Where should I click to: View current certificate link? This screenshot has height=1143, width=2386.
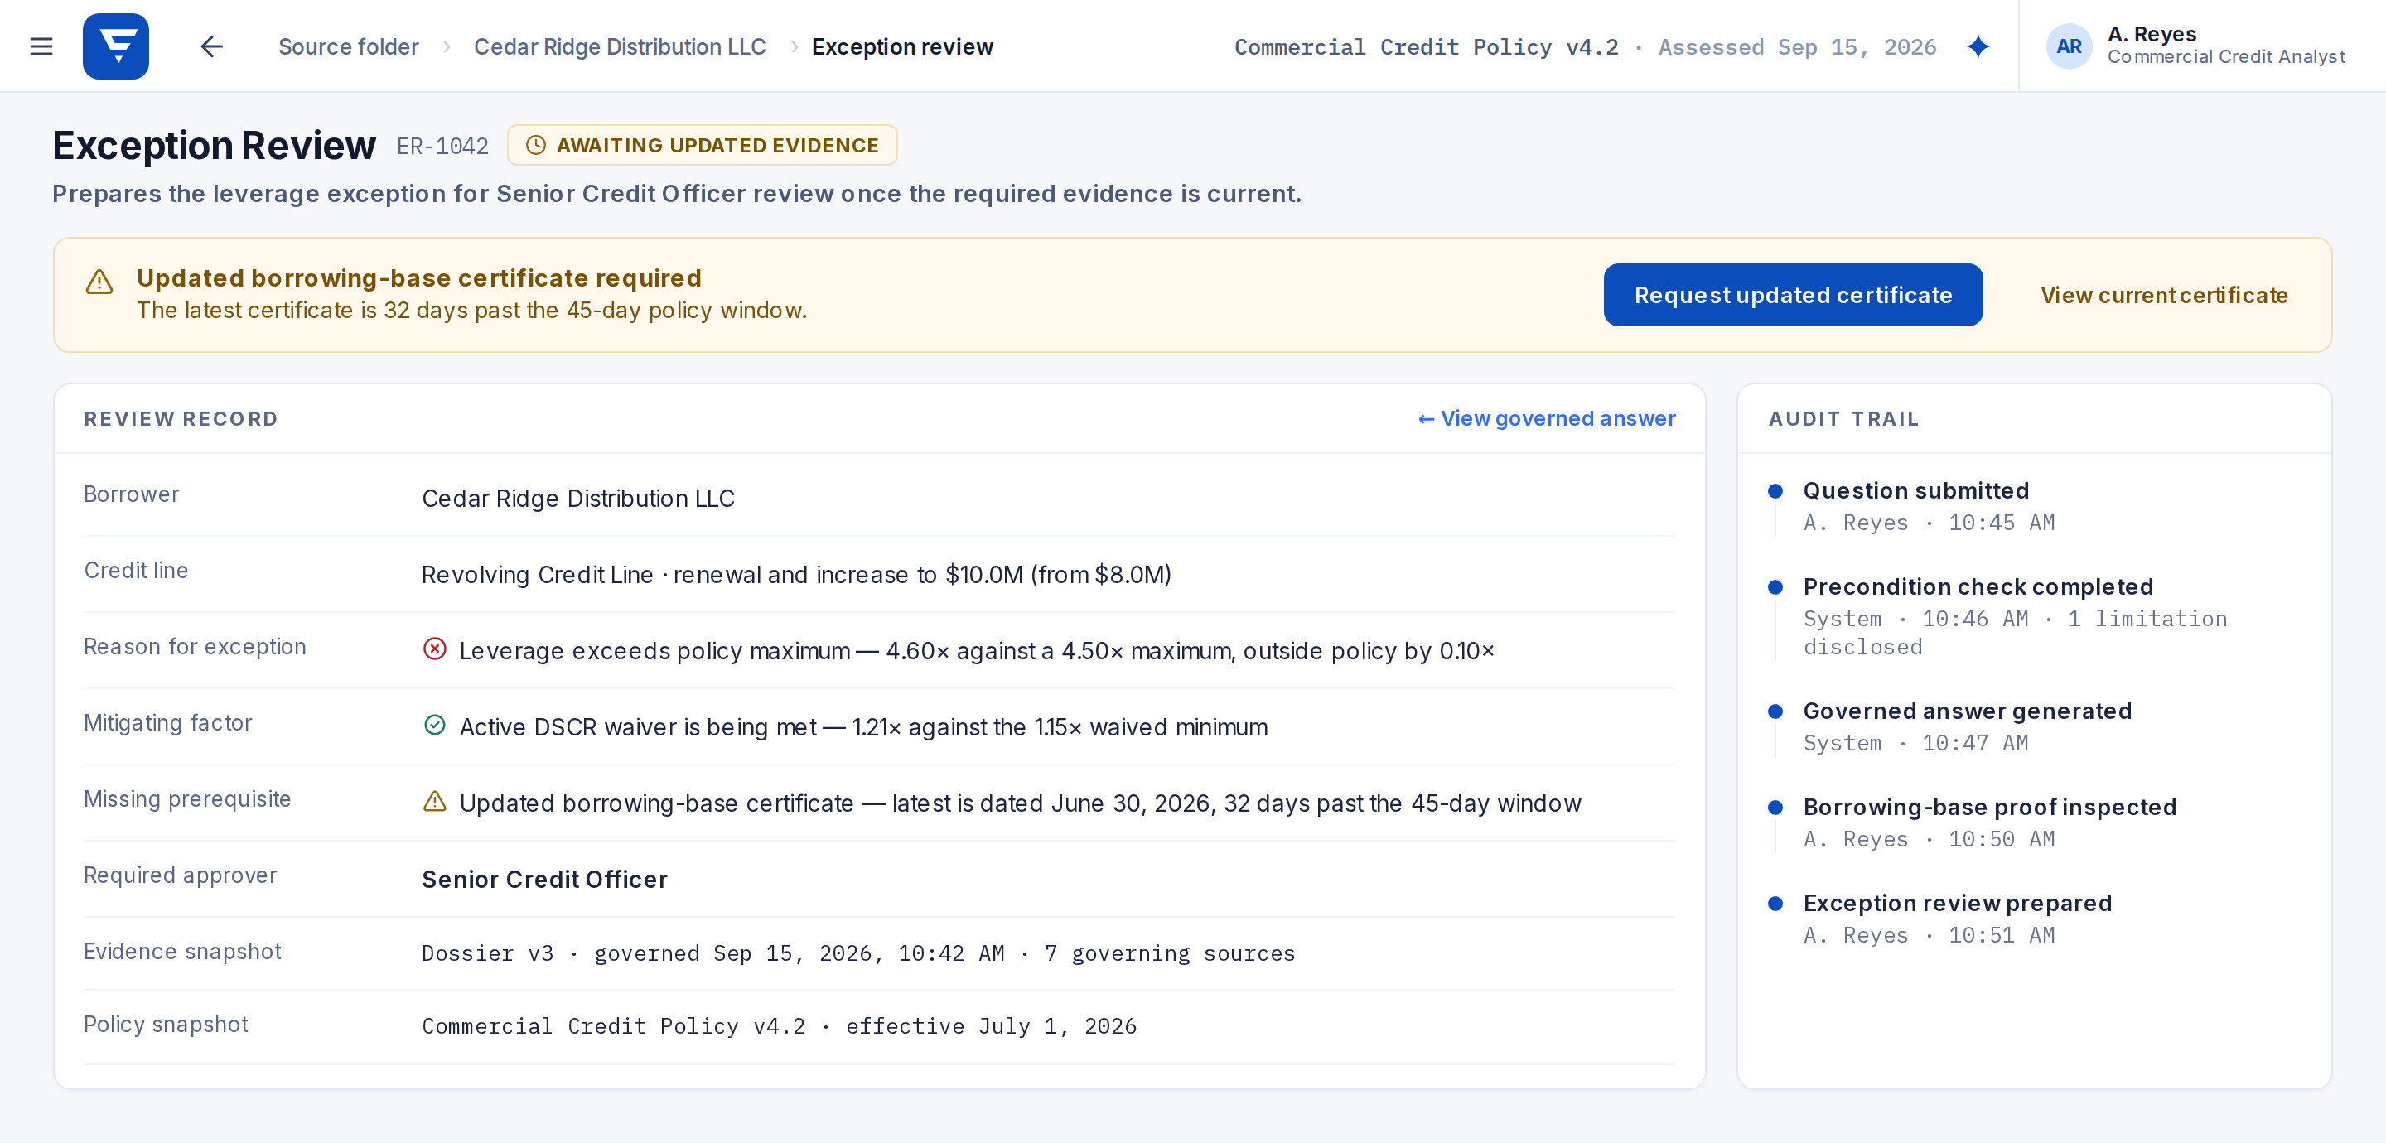2164,296
